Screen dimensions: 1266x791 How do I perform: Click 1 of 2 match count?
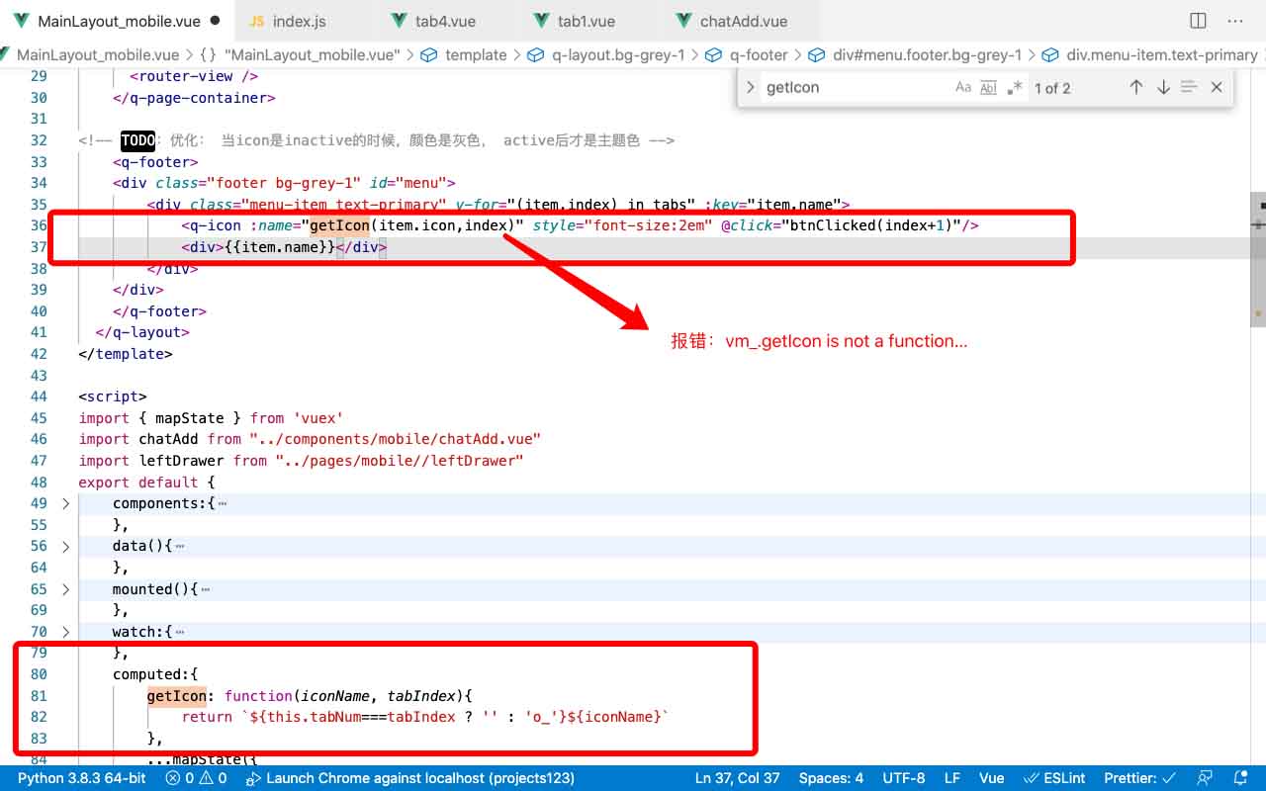pos(1052,87)
